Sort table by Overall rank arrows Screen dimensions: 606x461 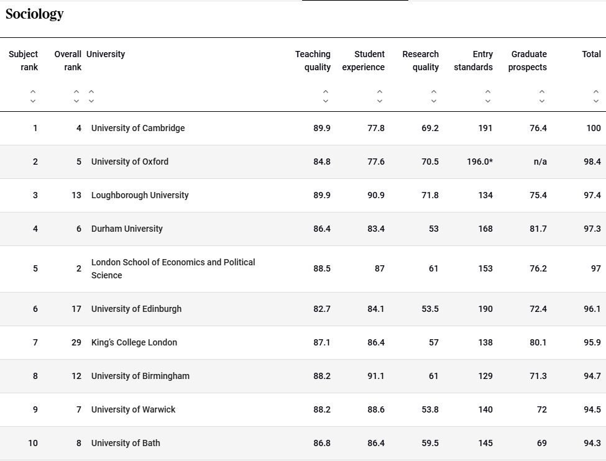[76, 96]
